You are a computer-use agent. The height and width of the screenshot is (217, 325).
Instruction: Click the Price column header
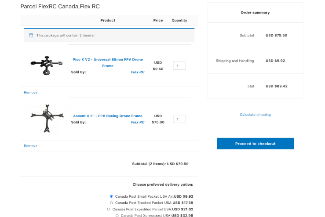pyautogui.click(x=158, y=20)
